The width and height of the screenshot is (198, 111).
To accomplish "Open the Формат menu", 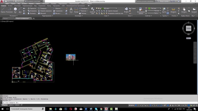I will [x=31, y=4].
